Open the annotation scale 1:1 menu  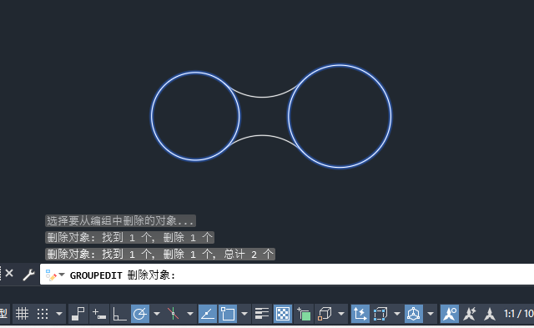coord(518,313)
